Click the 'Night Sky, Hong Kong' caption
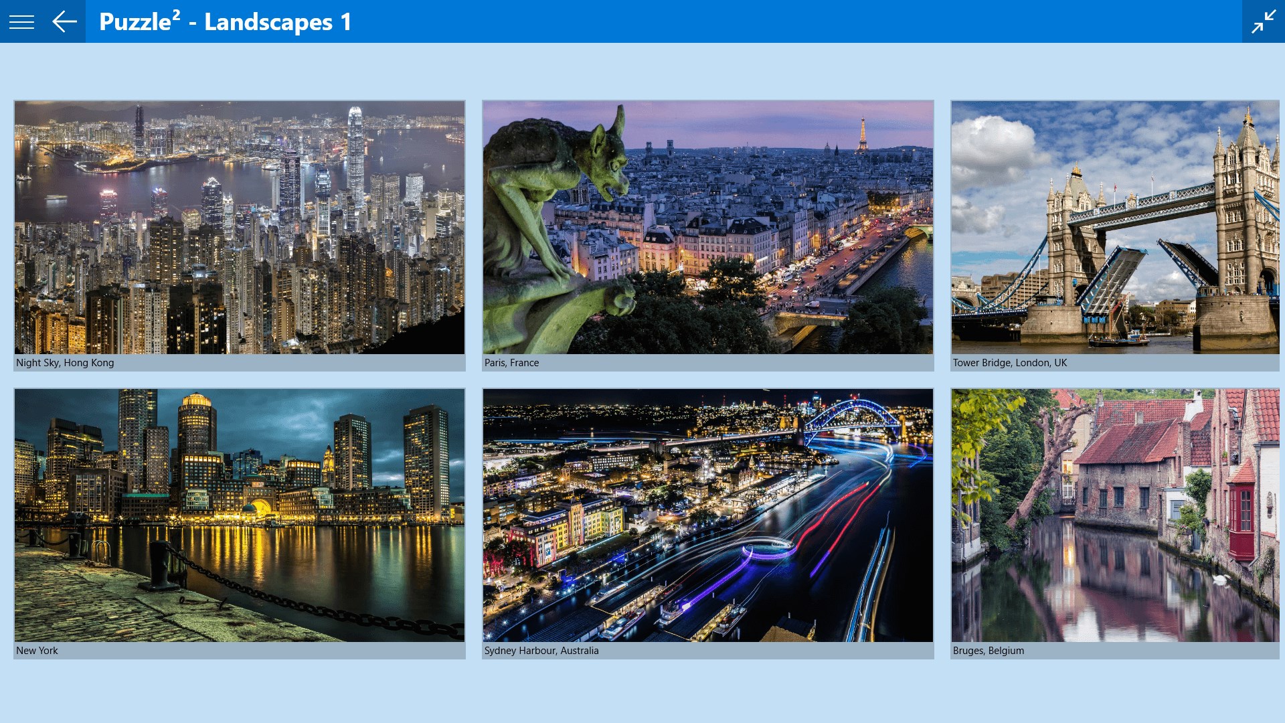 point(65,363)
